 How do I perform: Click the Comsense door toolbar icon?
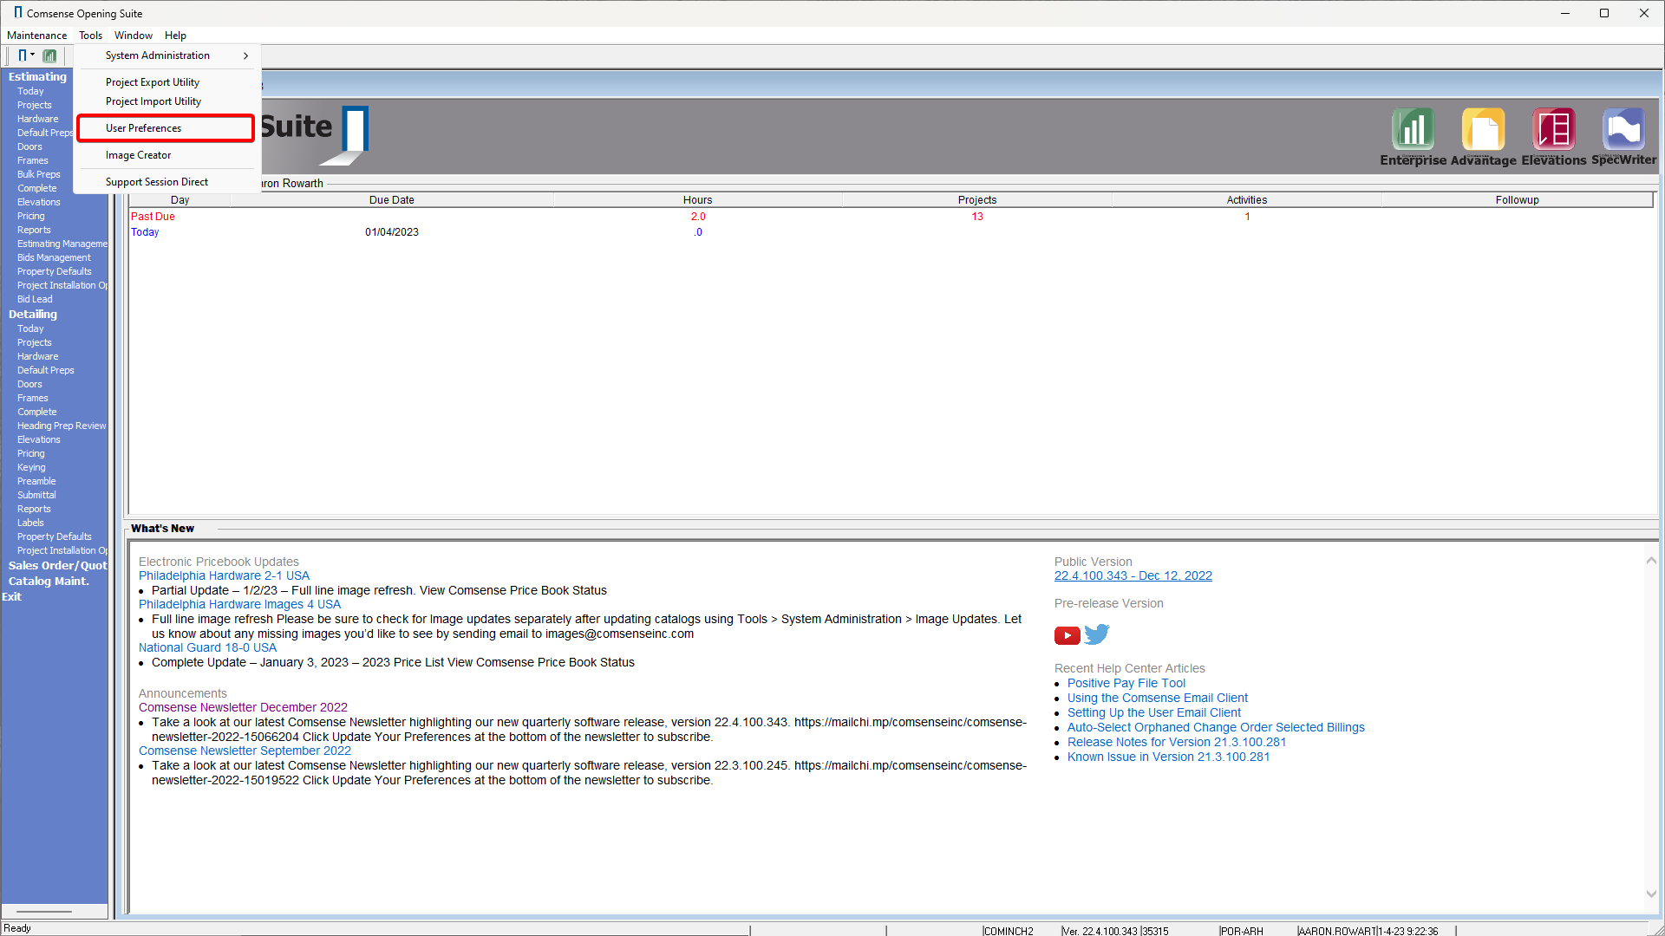(x=23, y=55)
